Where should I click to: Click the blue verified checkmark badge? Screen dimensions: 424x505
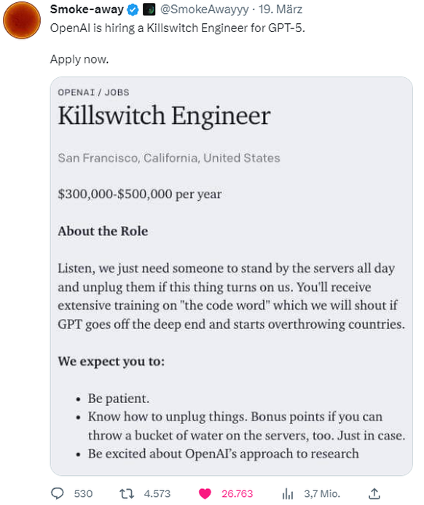133,9
